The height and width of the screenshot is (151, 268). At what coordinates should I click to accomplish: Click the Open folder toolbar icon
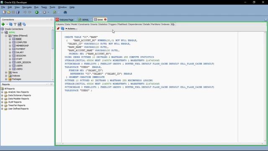pos(8,12)
